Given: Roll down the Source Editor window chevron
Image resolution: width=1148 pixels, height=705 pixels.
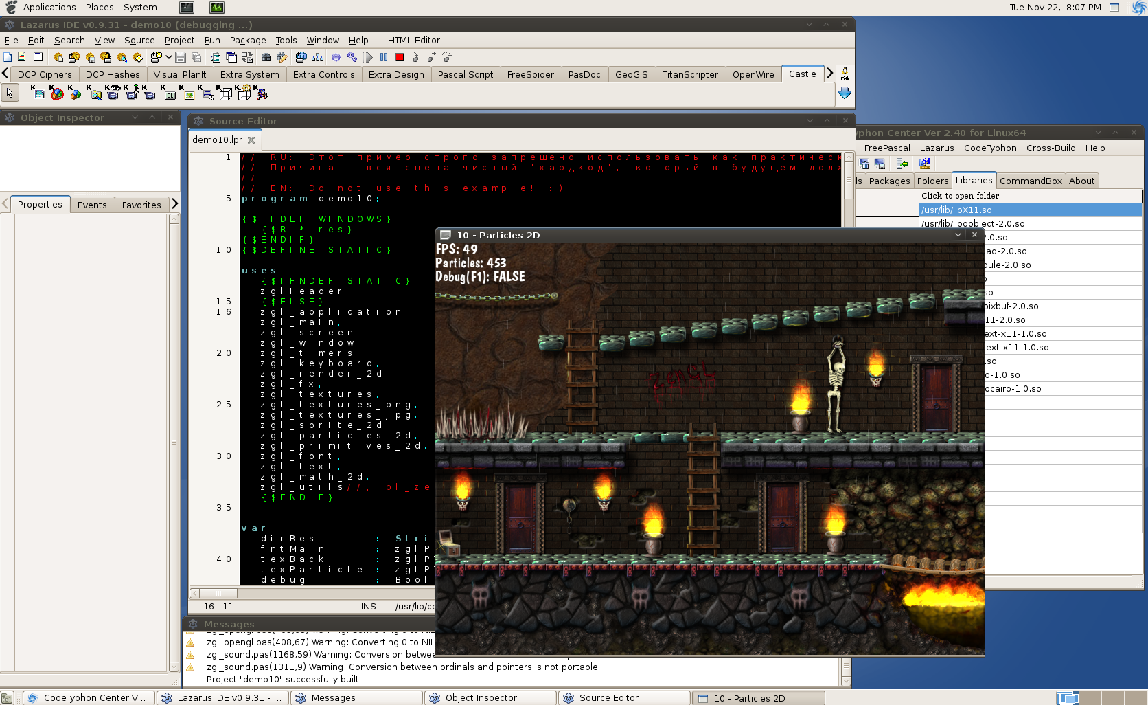Looking at the screenshot, I should coord(811,121).
